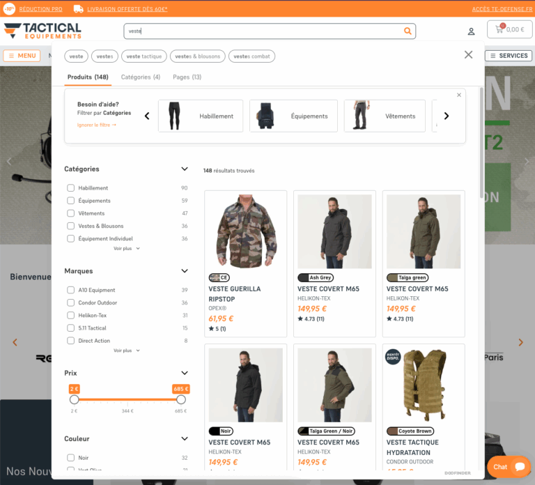Close the search results overlay
The height and width of the screenshot is (485, 535).
(468, 54)
